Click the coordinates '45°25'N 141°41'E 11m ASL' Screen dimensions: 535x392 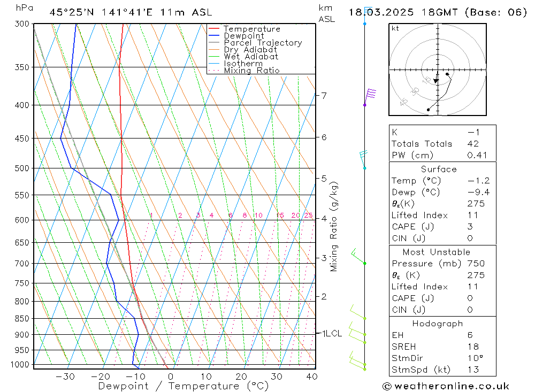click(131, 13)
